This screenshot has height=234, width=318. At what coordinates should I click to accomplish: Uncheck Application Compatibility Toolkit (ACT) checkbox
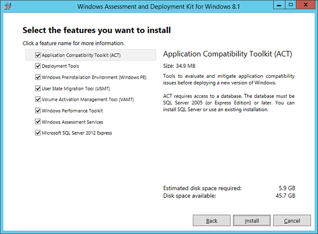tap(38, 55)
